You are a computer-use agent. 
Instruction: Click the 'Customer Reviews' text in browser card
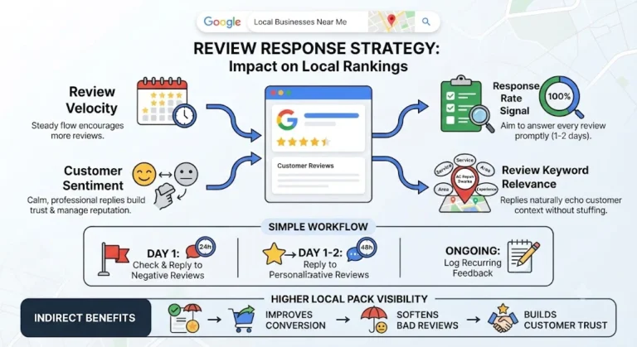tap(305, 166)
